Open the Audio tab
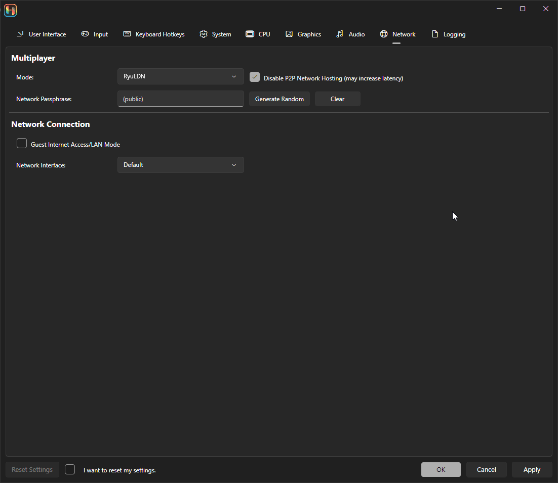 [350, 34]
